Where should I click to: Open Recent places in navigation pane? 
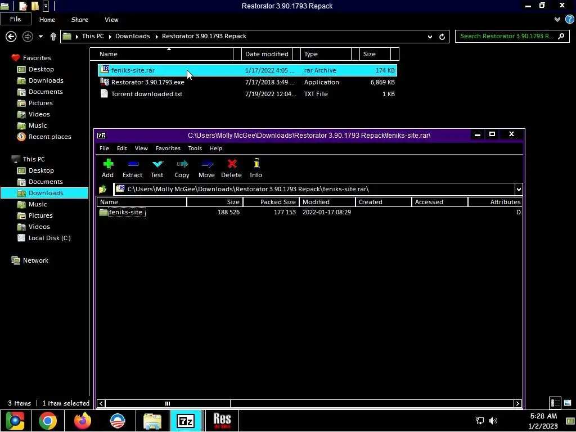[x=50, y=137]
